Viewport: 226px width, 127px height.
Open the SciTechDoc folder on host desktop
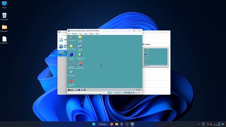tap(4, 28)
